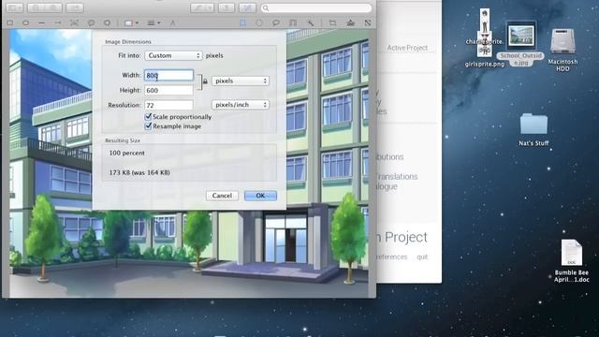599x337 pixels.
Task: Click quit in the Ren'Py launcher
Action: tap(422, 257)
